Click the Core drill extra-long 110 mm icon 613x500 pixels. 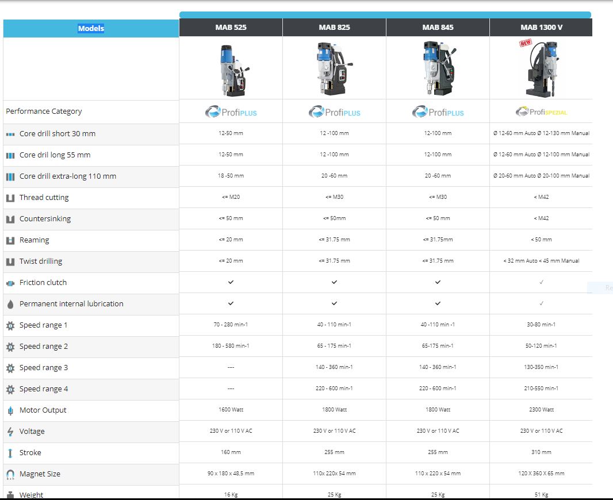point(10,177)
